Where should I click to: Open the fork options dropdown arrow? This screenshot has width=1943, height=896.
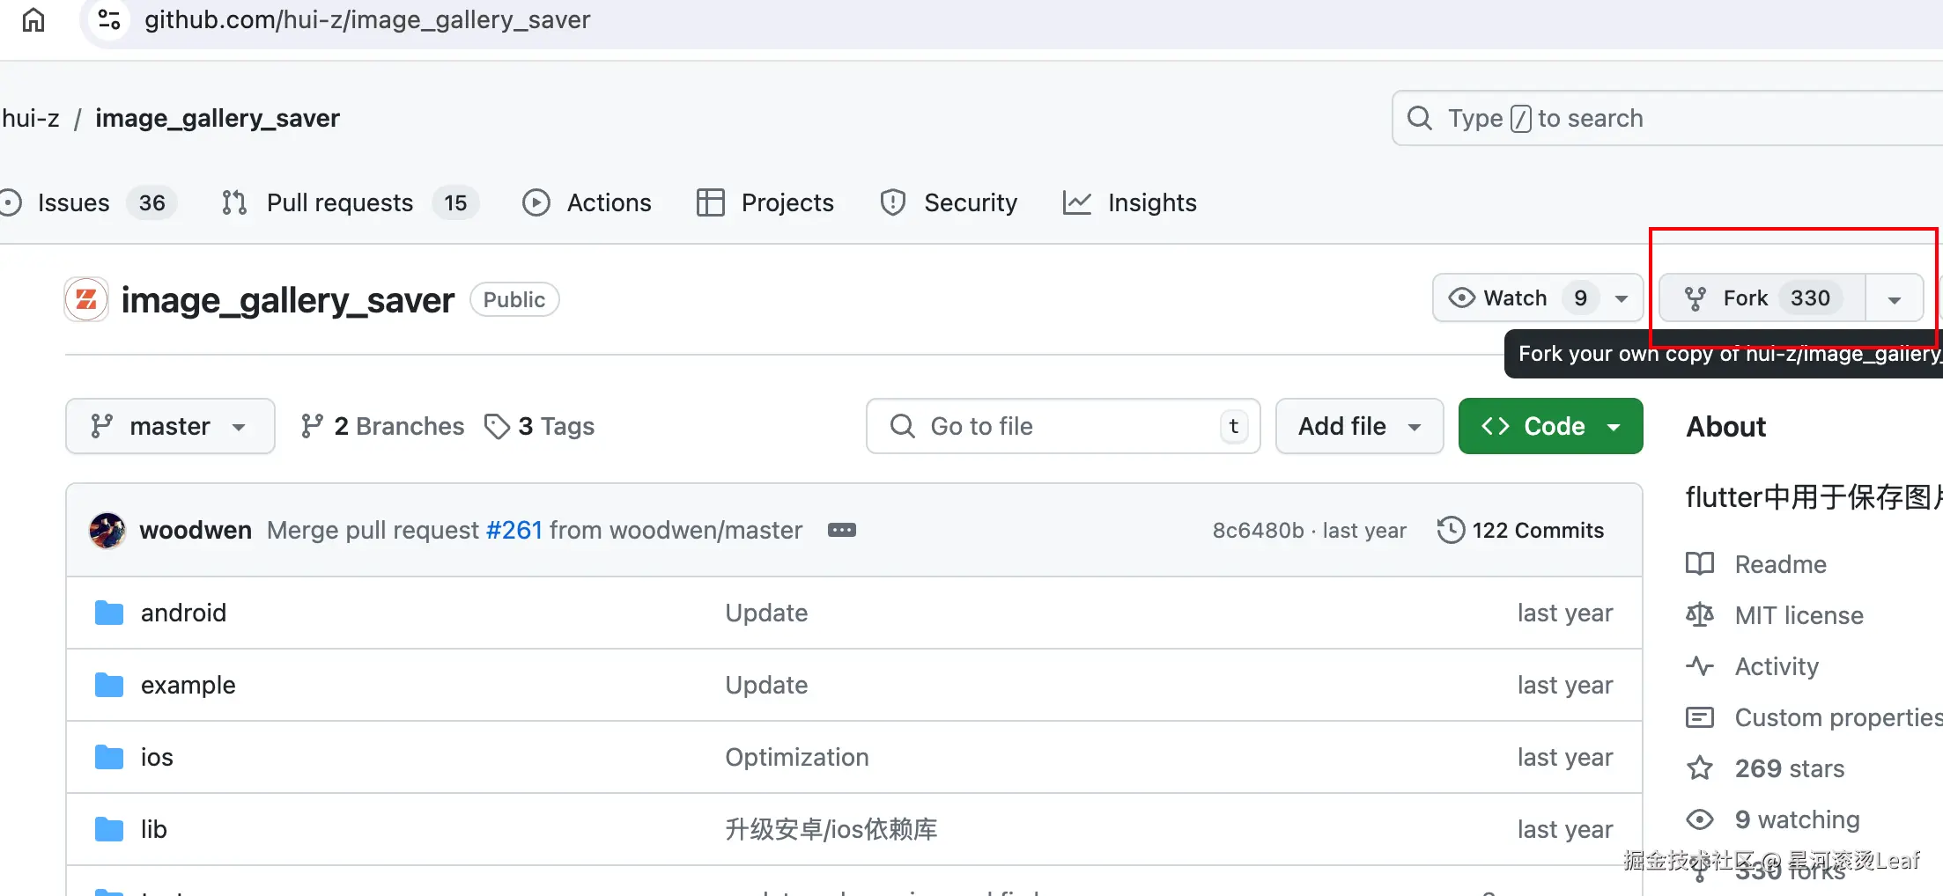click(x=1895, y=298)
